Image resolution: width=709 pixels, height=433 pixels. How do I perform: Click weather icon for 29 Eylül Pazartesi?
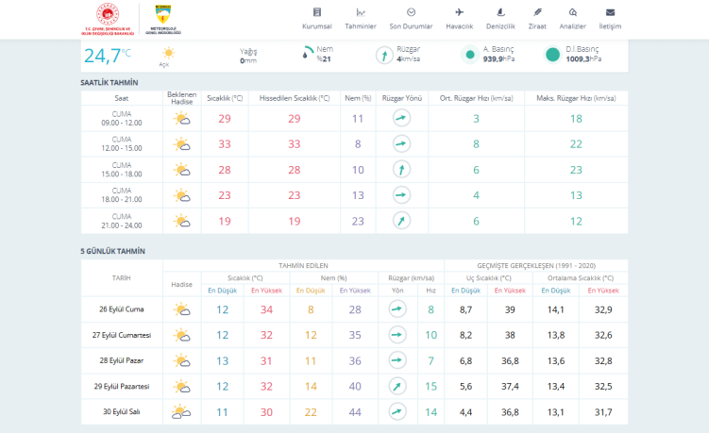coord(182,387)
